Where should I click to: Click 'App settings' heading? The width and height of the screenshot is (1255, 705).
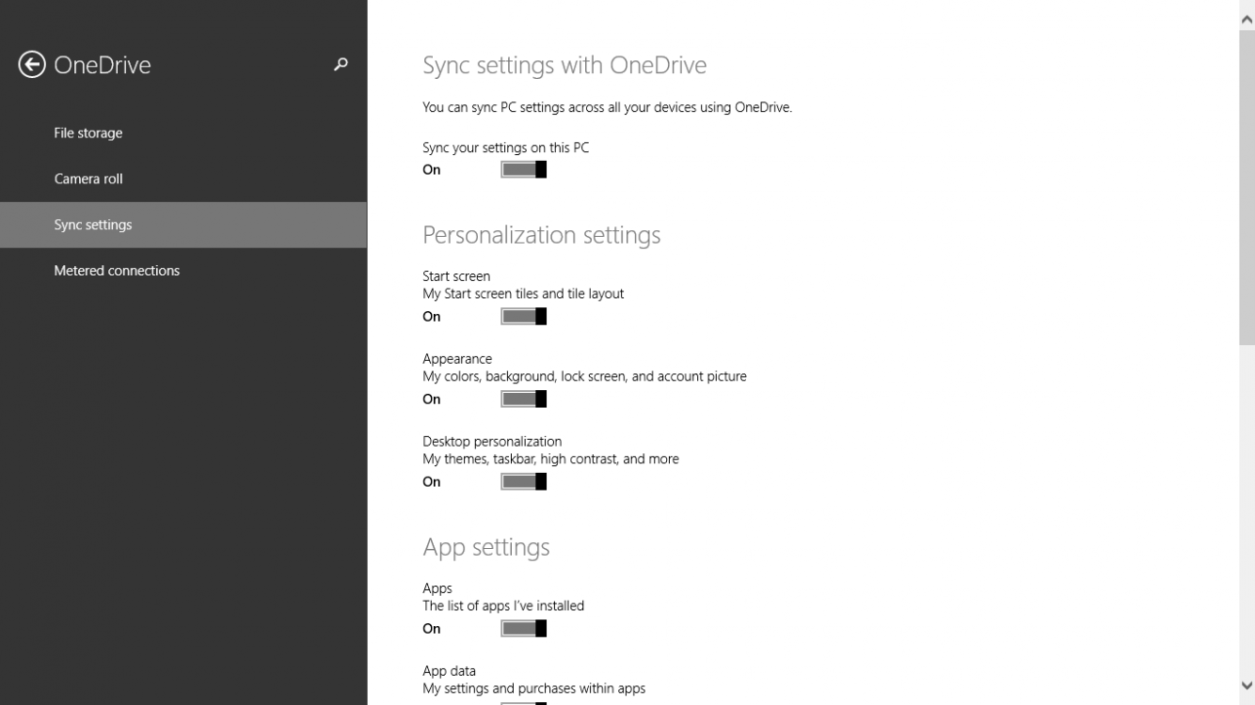tap(486, 547)
